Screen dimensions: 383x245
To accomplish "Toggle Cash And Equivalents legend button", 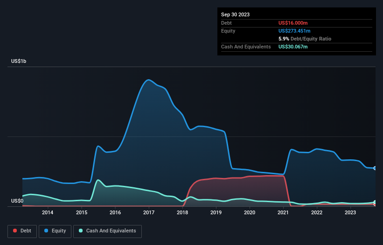I will (107, 231).
